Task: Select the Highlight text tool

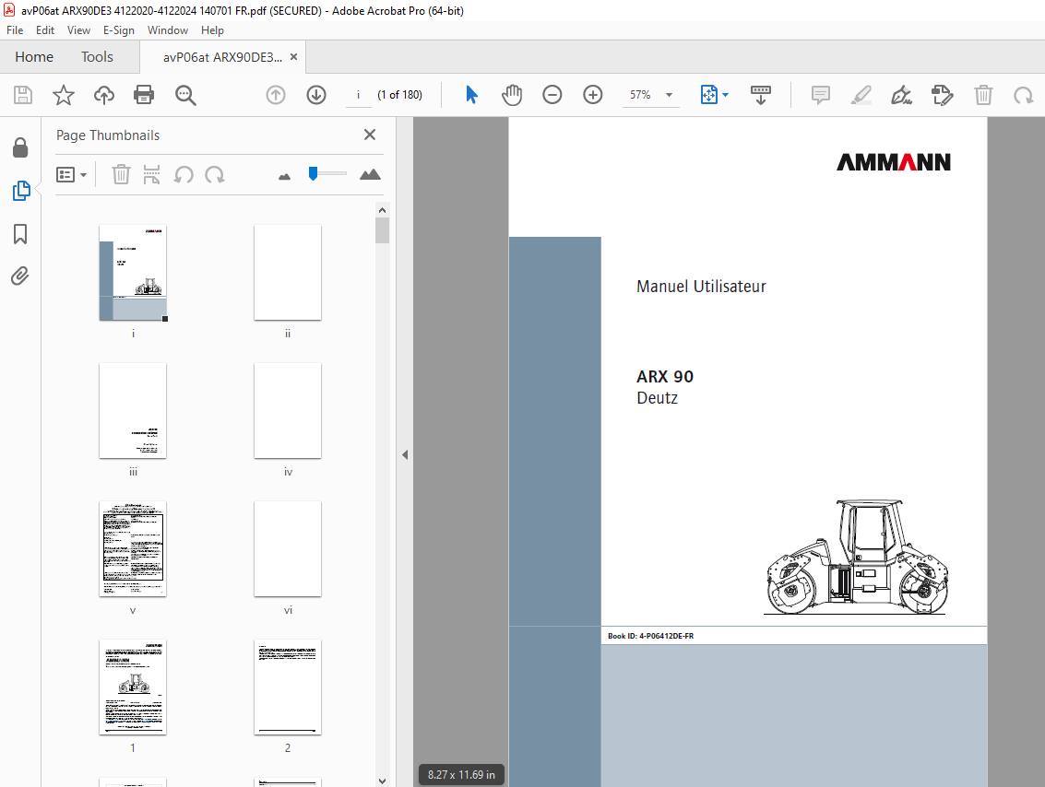Action: tap(861, 95)
